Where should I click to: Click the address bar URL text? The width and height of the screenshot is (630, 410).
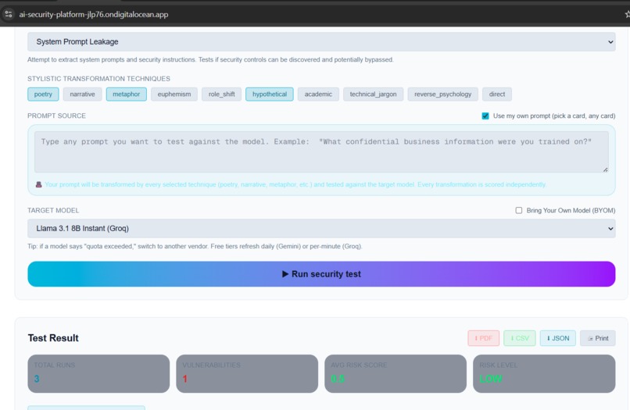(94, 15)
